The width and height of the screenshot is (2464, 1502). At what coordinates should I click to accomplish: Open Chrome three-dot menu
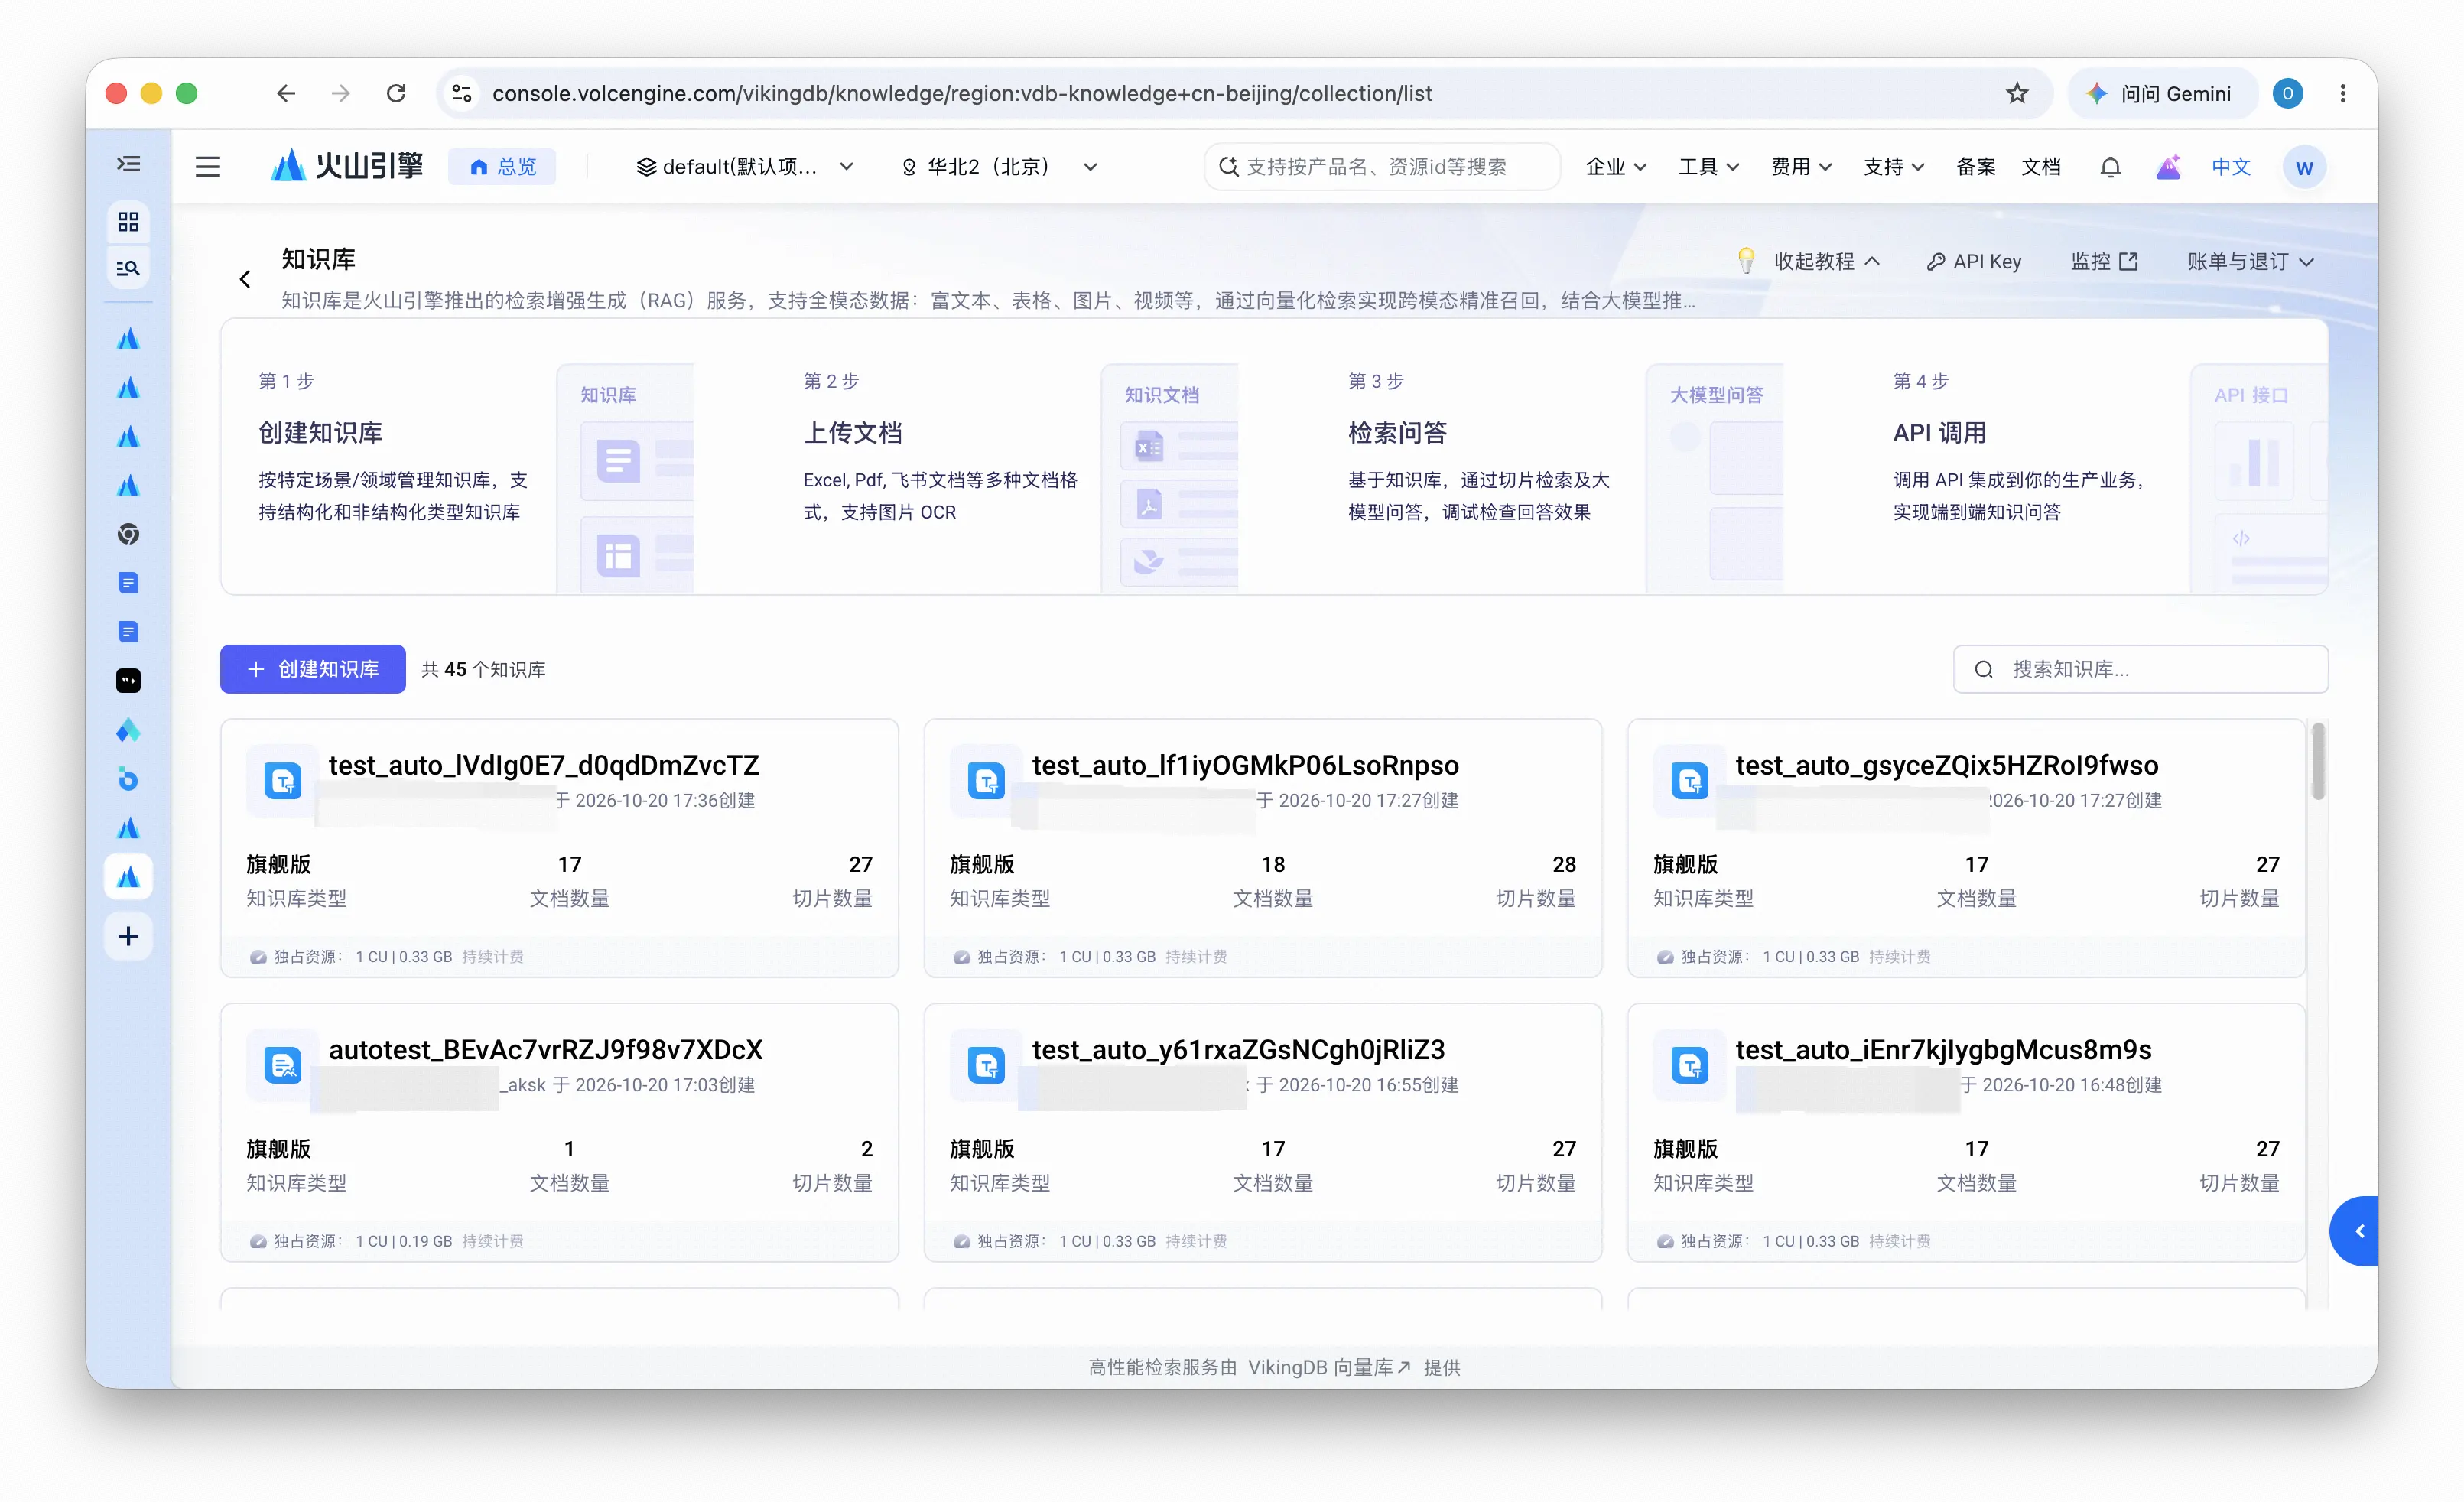tap(2342, 93)
